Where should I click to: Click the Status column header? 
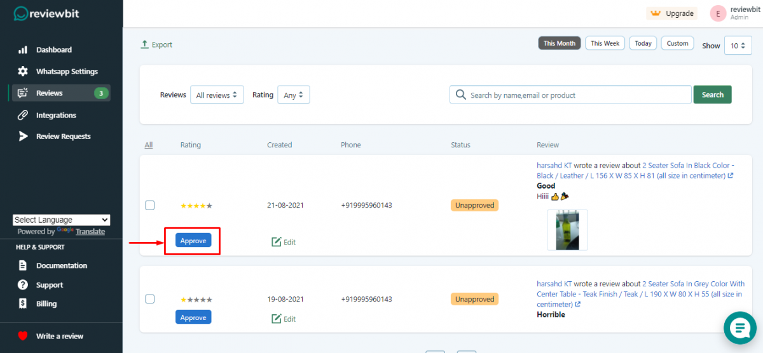coord(460,145)
